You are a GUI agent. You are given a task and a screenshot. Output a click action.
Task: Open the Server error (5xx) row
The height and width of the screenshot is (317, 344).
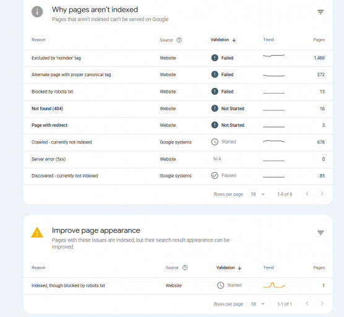[x=178, y=159]
